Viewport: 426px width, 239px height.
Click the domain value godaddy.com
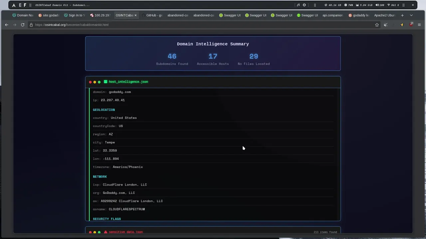coord(120,92)
